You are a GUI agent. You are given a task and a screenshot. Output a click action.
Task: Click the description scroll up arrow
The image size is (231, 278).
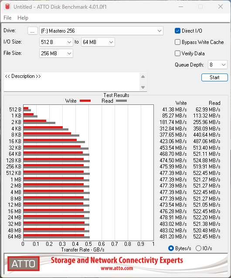pos(143,77)
